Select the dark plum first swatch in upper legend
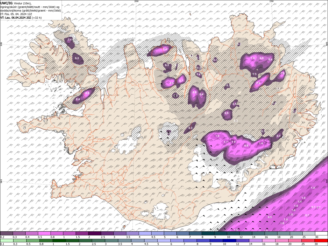The image size is (328, 246). coord(7,233)
